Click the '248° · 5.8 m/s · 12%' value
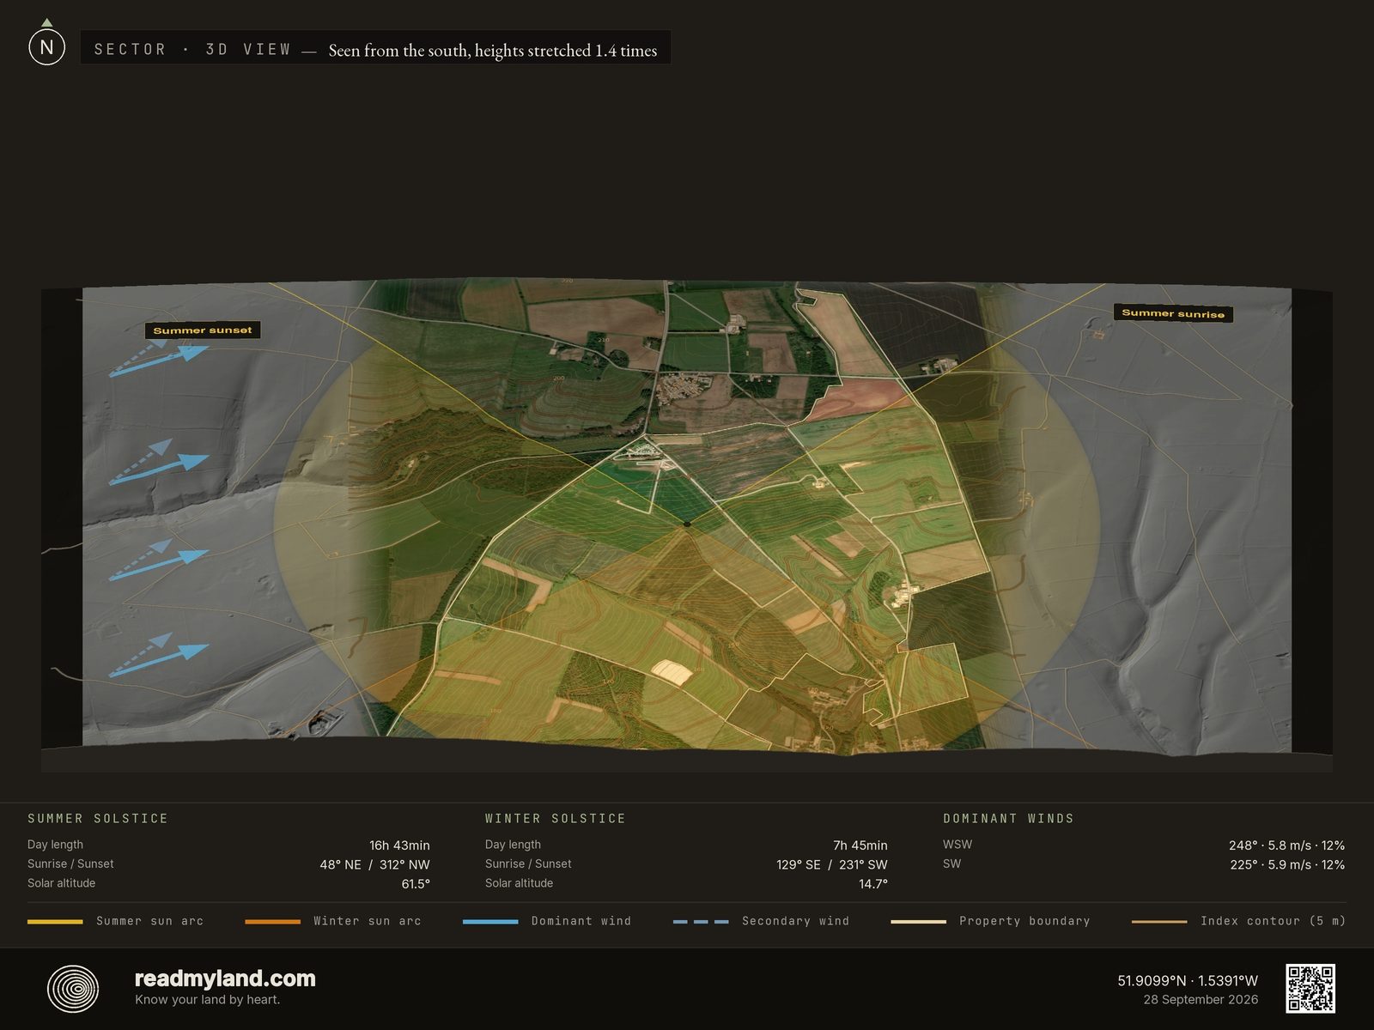This screenshot has height=1030, width=1374. (1286, 845)
